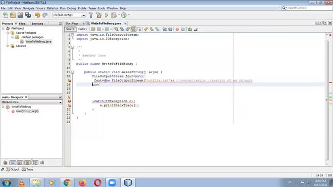333x187 pixels.
Task: Click the New Project toolbar icon
Action: pyautogui.click(x=12, y=15)
